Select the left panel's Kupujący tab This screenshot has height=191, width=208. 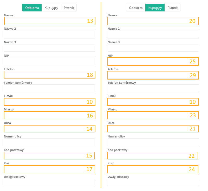(x=51, y=8)
